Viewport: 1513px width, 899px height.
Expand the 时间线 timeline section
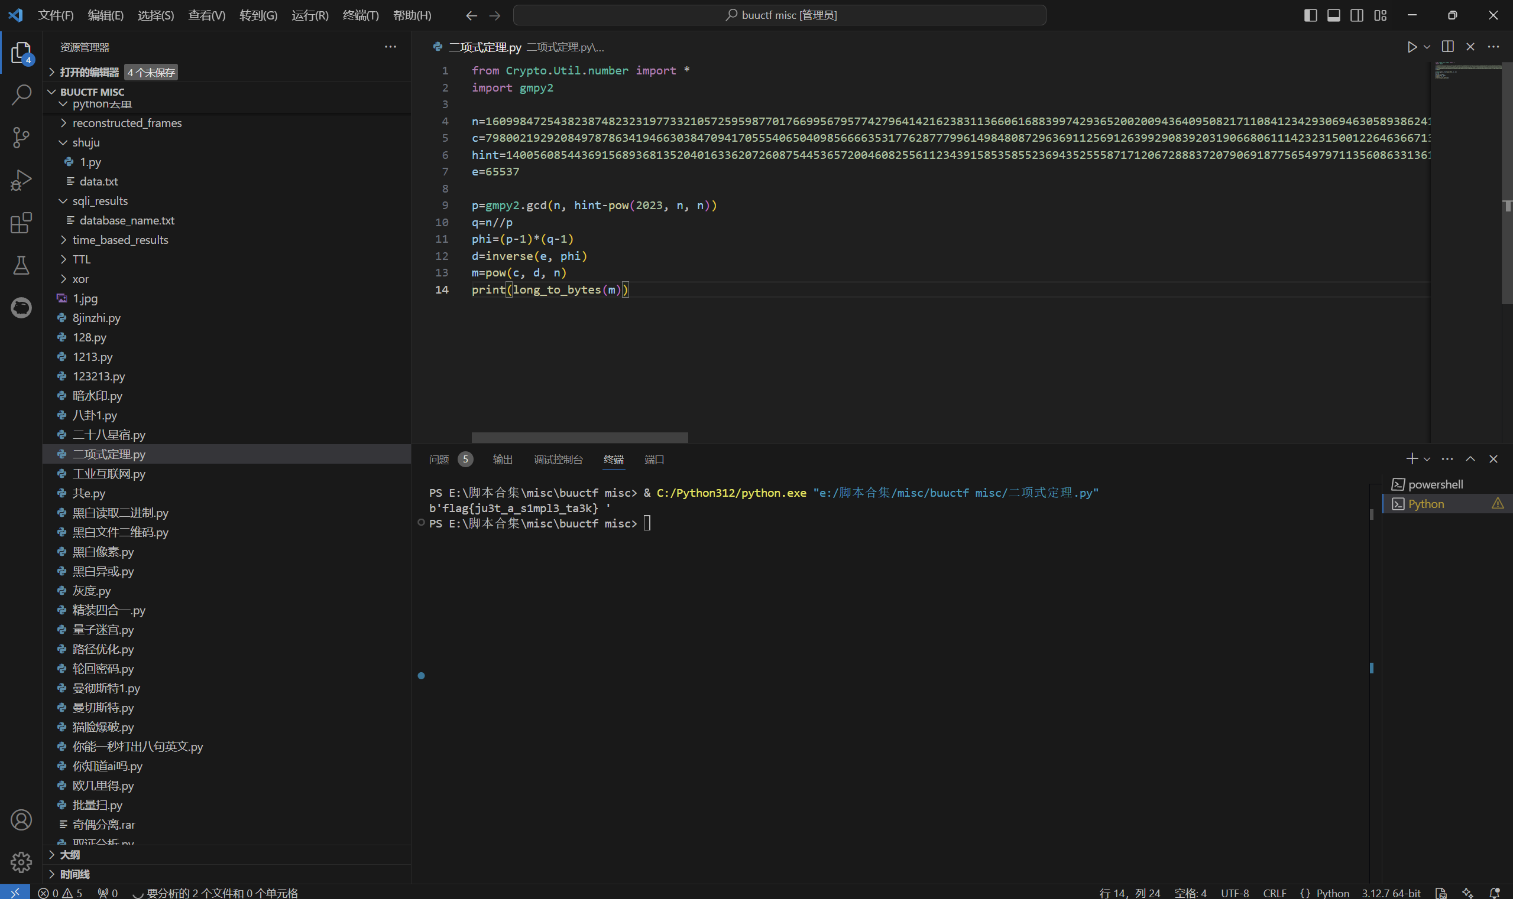pos(226,874)
